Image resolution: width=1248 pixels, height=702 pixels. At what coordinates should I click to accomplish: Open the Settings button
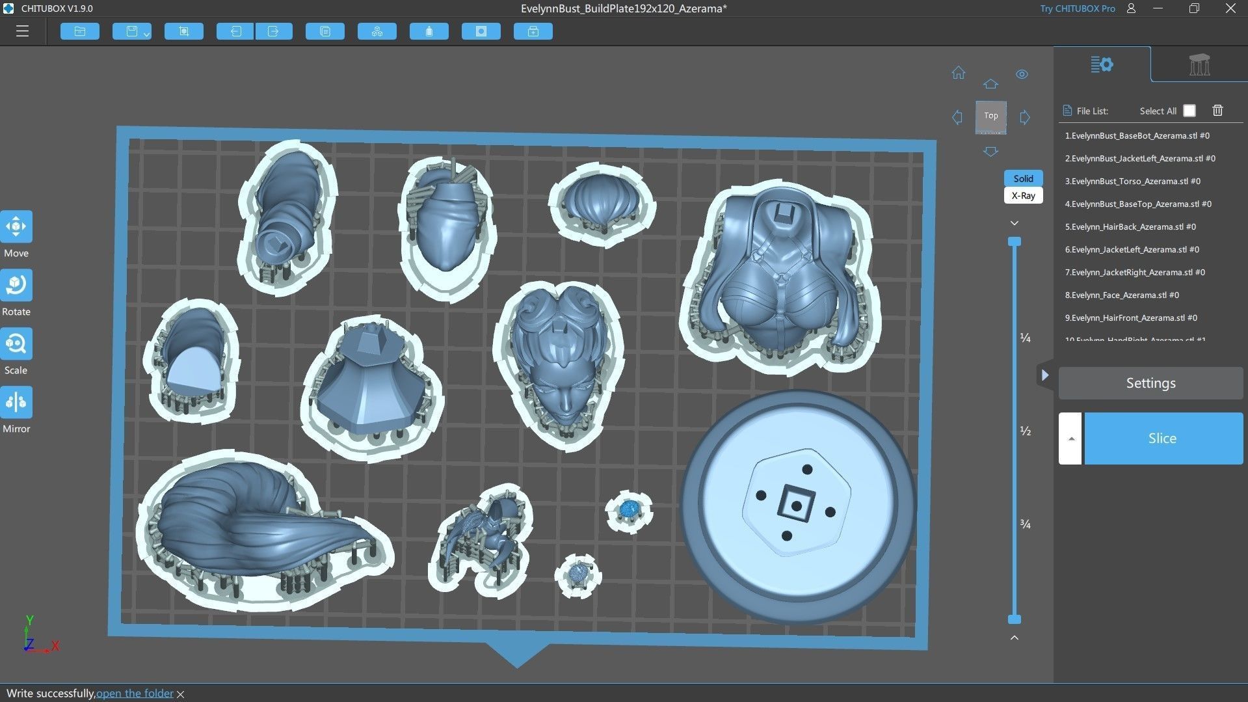(x=1150, y=383)
